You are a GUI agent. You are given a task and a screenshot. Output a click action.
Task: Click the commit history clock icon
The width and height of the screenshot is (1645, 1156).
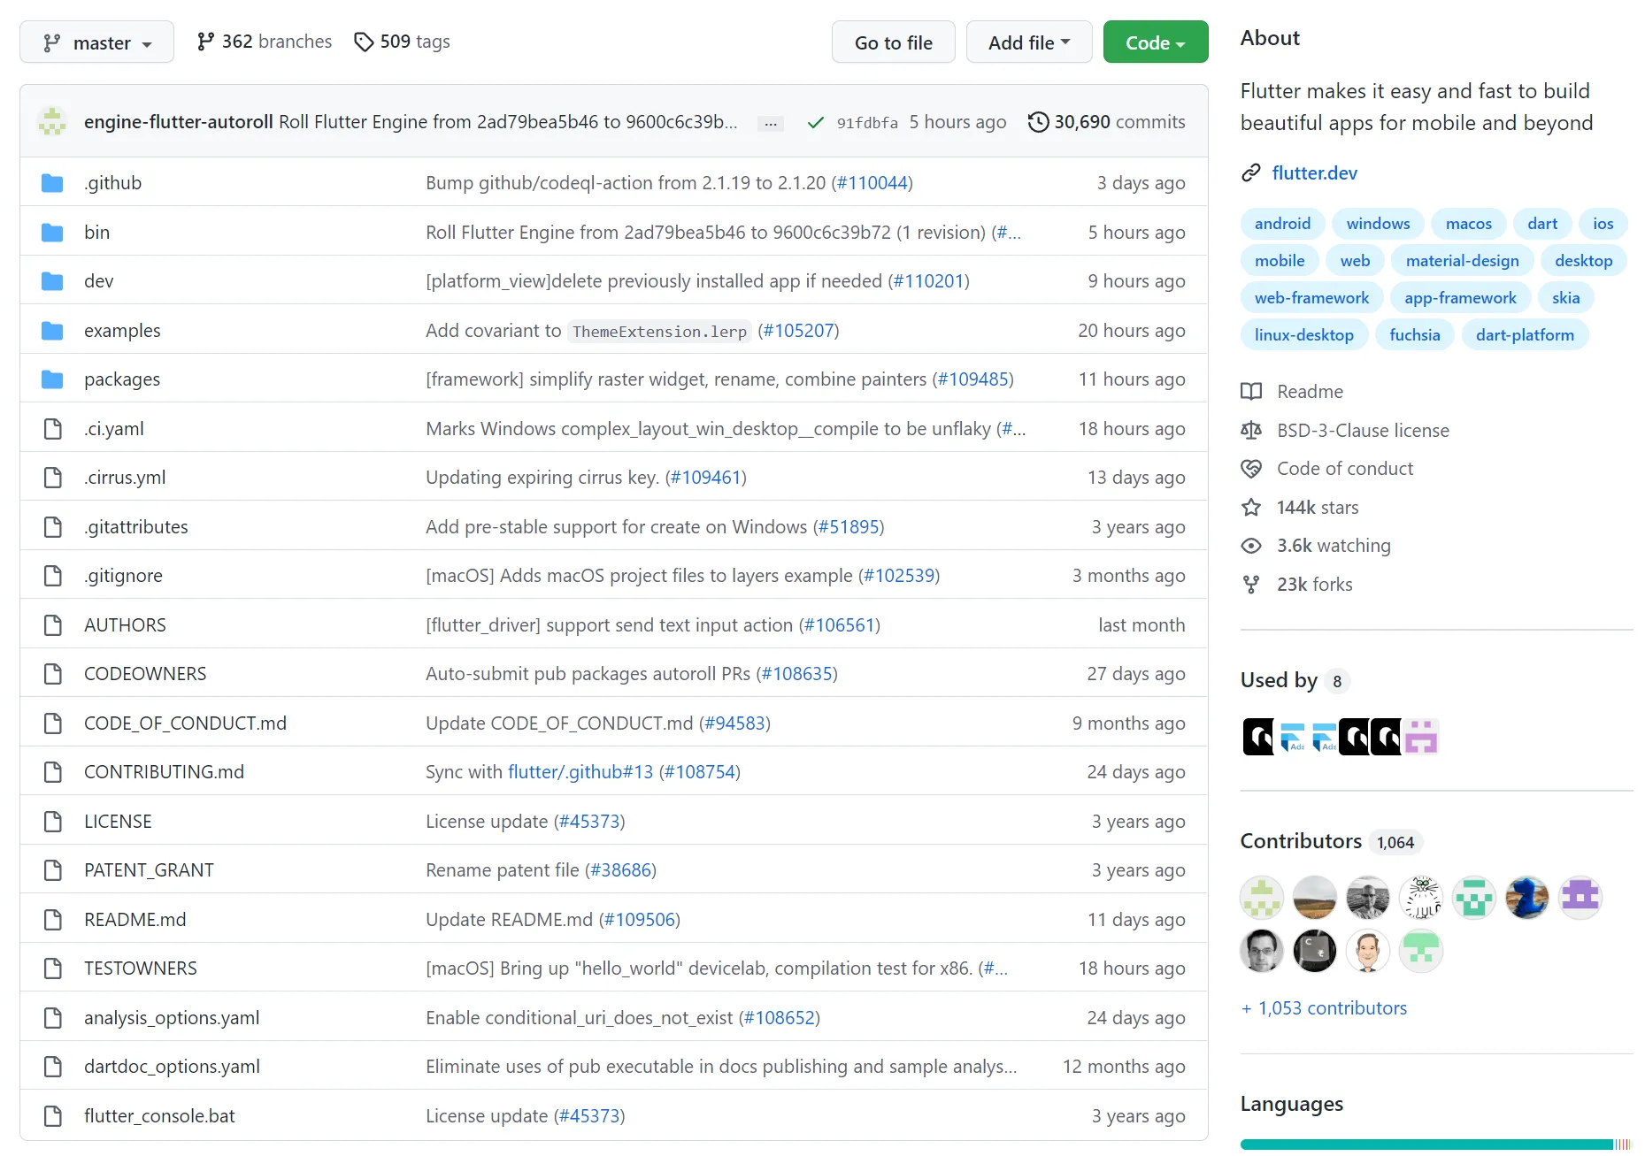[1038, 122]
